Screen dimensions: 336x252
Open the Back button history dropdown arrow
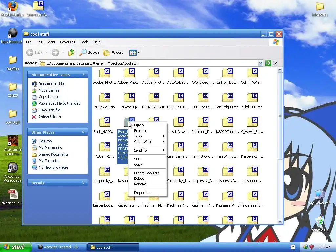pos(46,52)
